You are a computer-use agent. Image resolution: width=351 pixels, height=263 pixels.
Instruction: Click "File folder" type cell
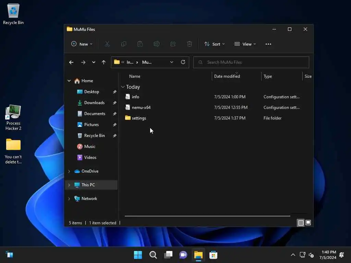(273, 118)
